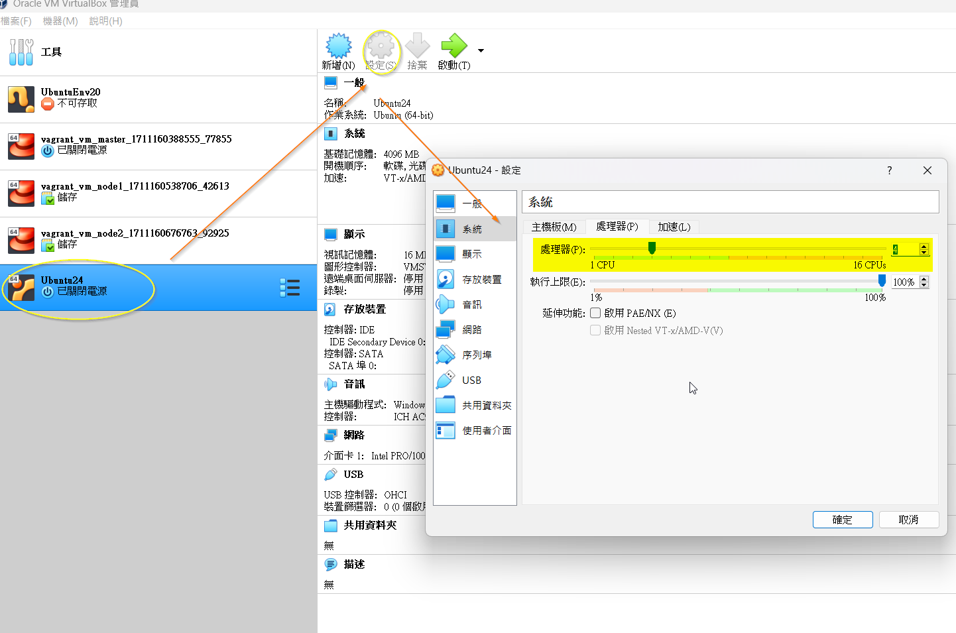Increase execution cap with up stepper
956x633 pixels.
(x=924, y=278)
